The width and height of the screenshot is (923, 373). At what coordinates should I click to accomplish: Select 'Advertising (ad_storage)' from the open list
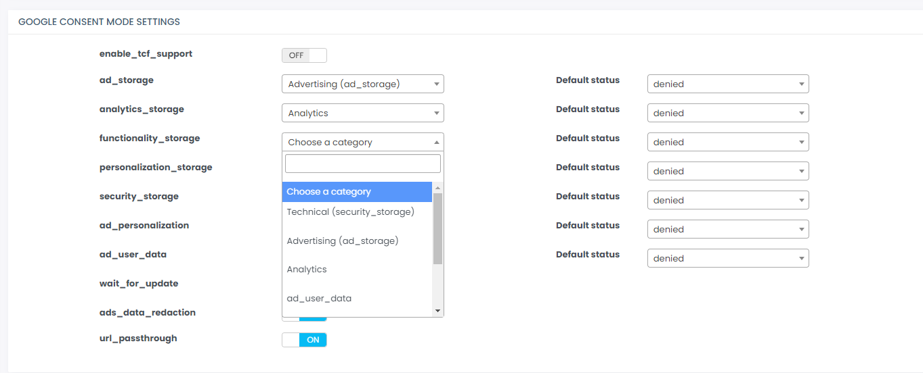point(343,241)
